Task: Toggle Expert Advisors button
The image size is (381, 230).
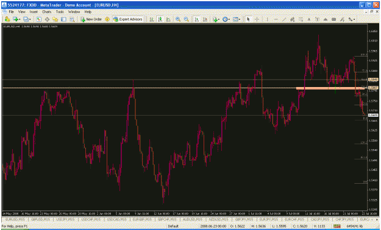Action: click(x=128, y=19)
